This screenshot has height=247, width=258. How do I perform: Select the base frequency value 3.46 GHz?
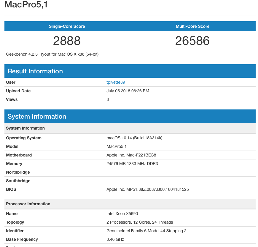tap(115, 239)
